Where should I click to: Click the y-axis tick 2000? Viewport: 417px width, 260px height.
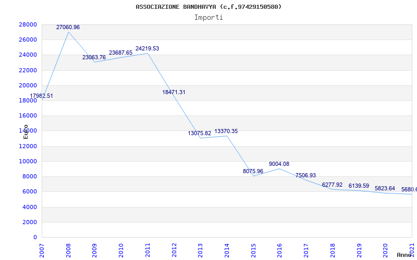tap(30, 223)
